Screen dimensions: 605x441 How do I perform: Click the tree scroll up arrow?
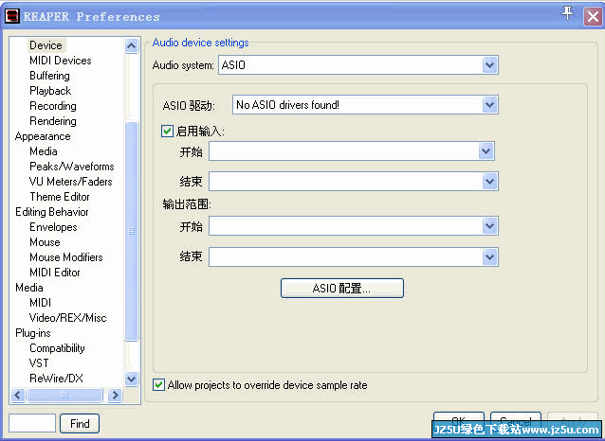[131, 45]
